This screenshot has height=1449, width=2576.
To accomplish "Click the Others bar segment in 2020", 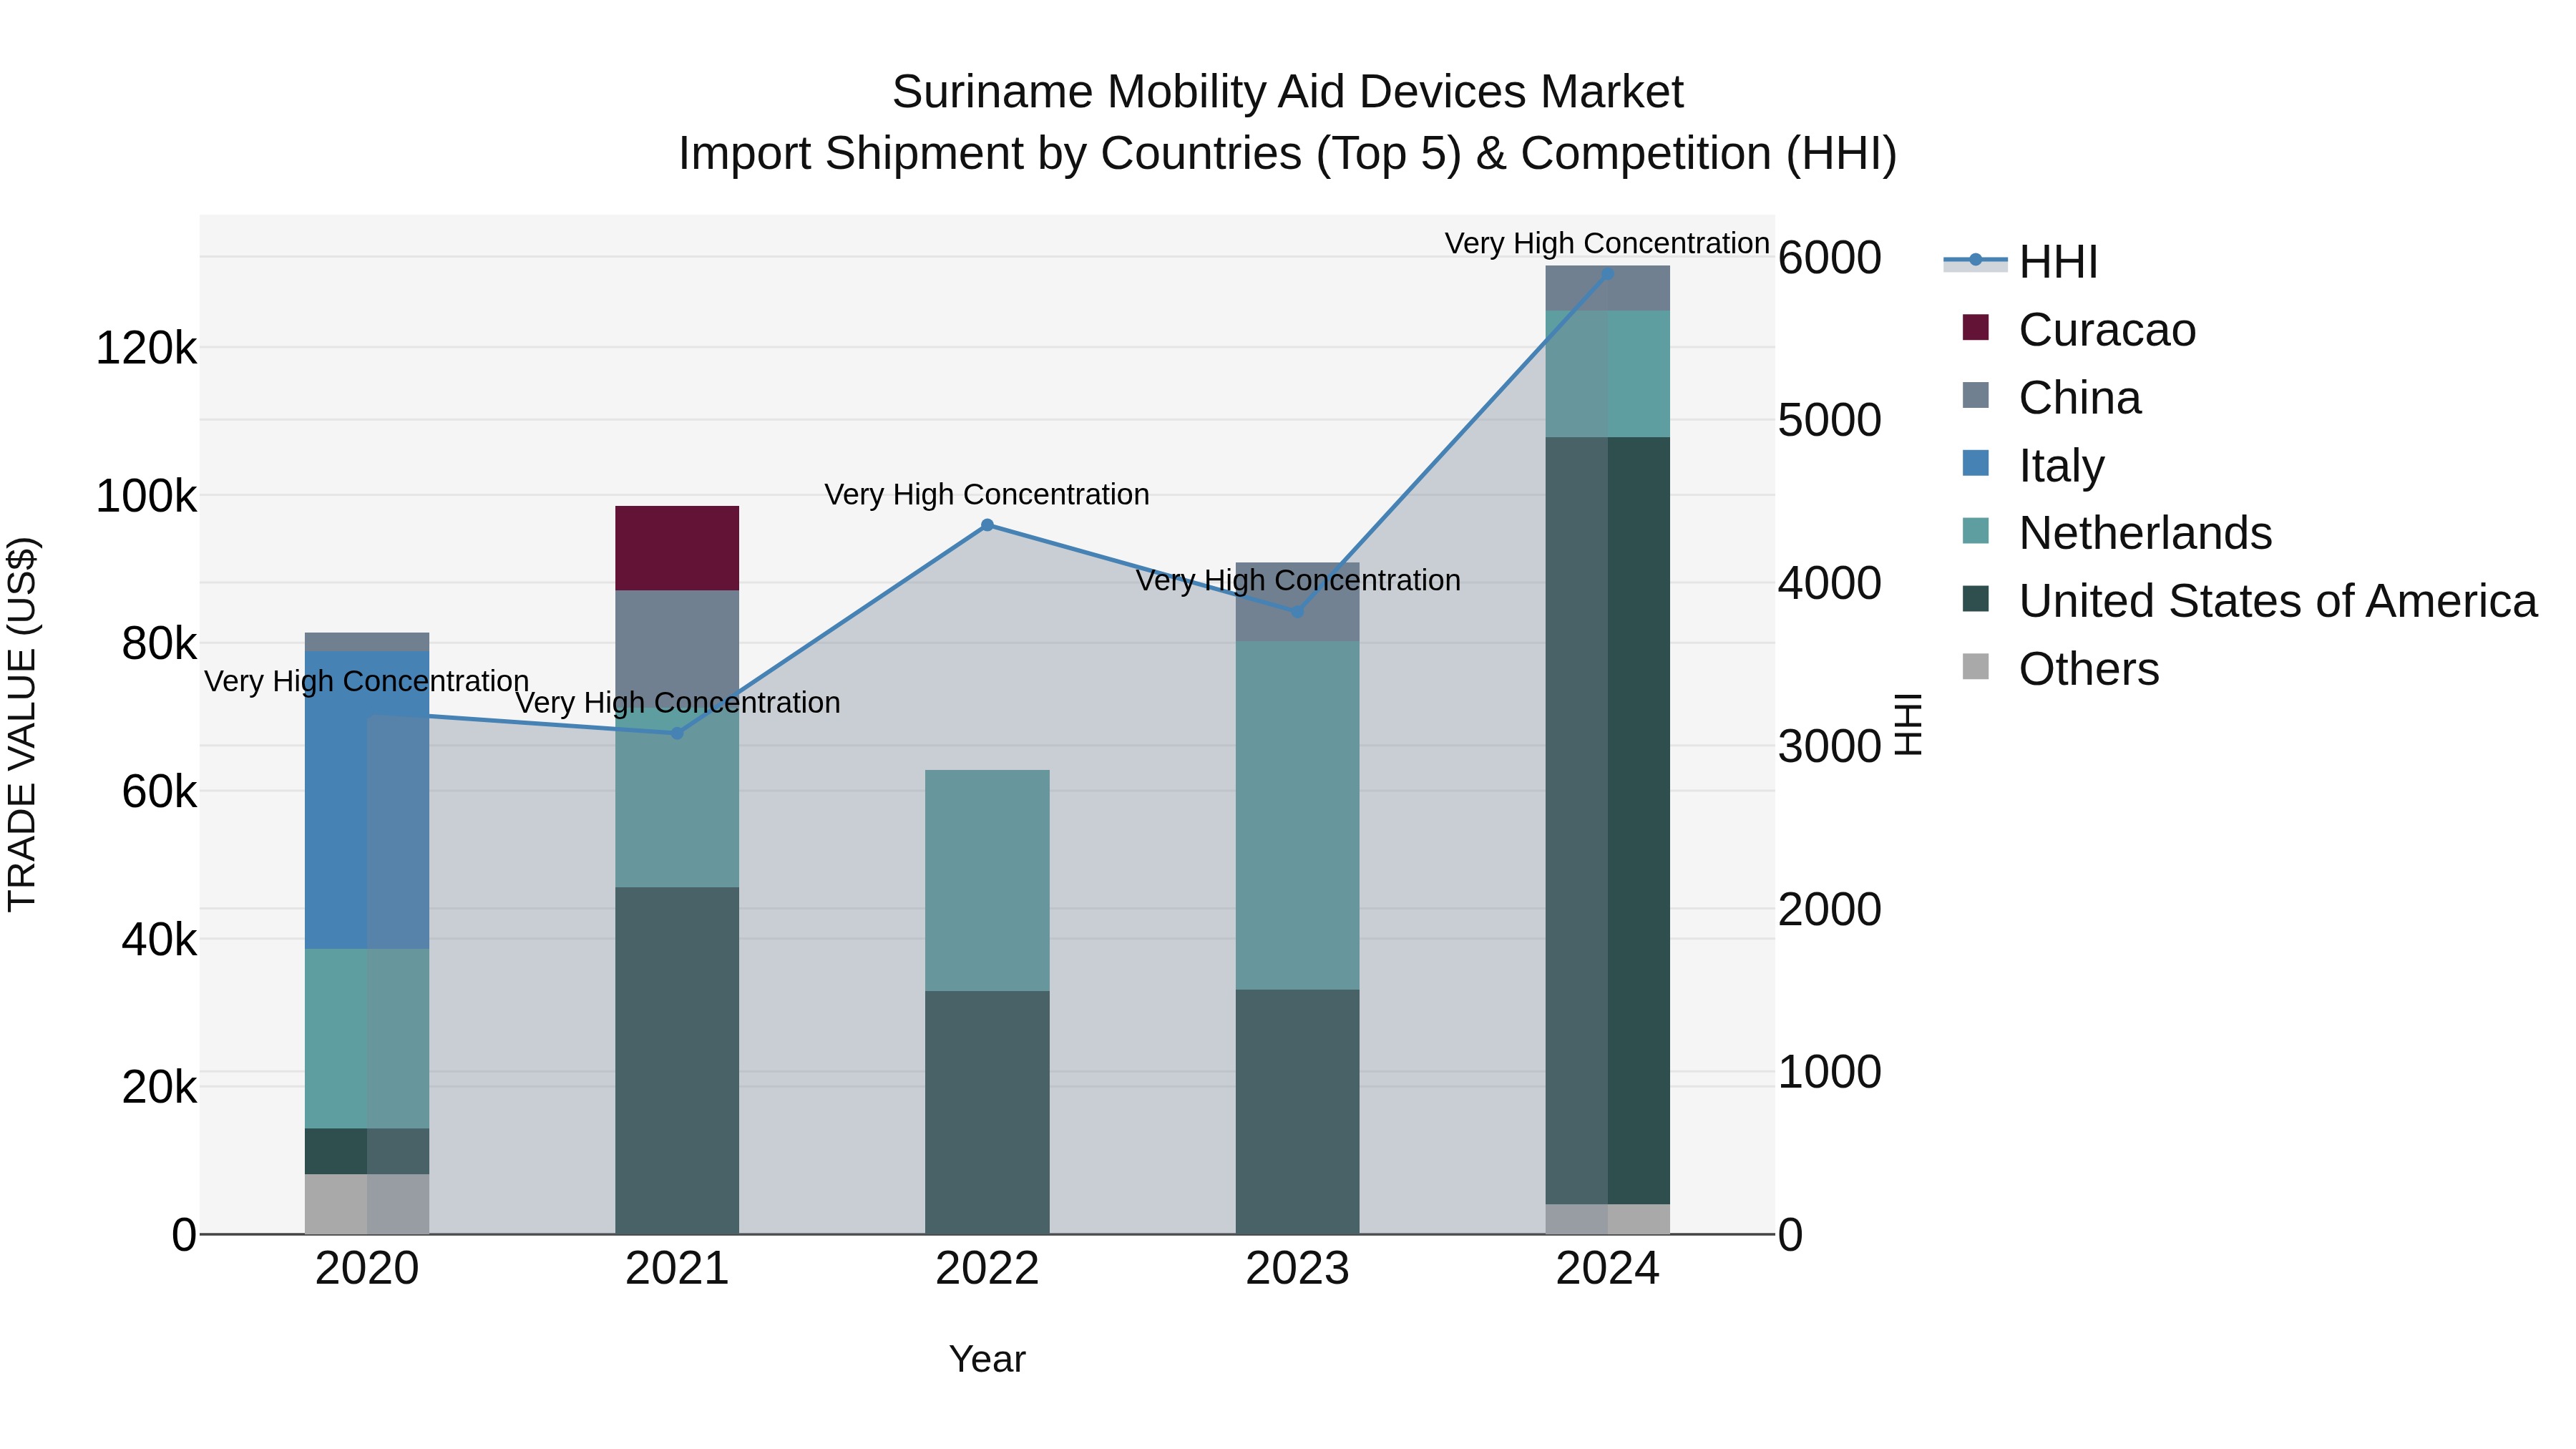I will click(x=367, y=1204).
